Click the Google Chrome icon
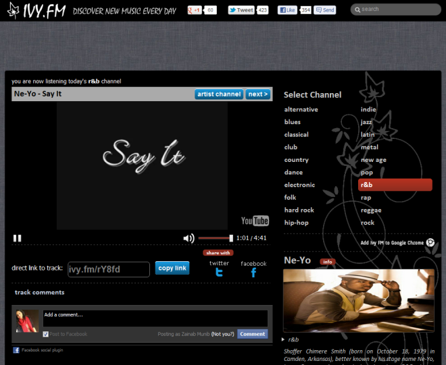 430,242
